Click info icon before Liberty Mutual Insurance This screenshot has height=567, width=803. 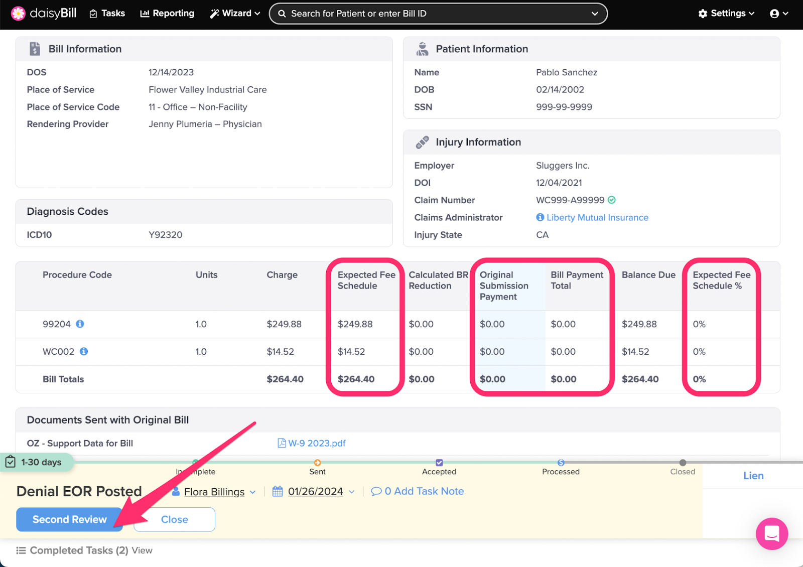click(540, 217)
